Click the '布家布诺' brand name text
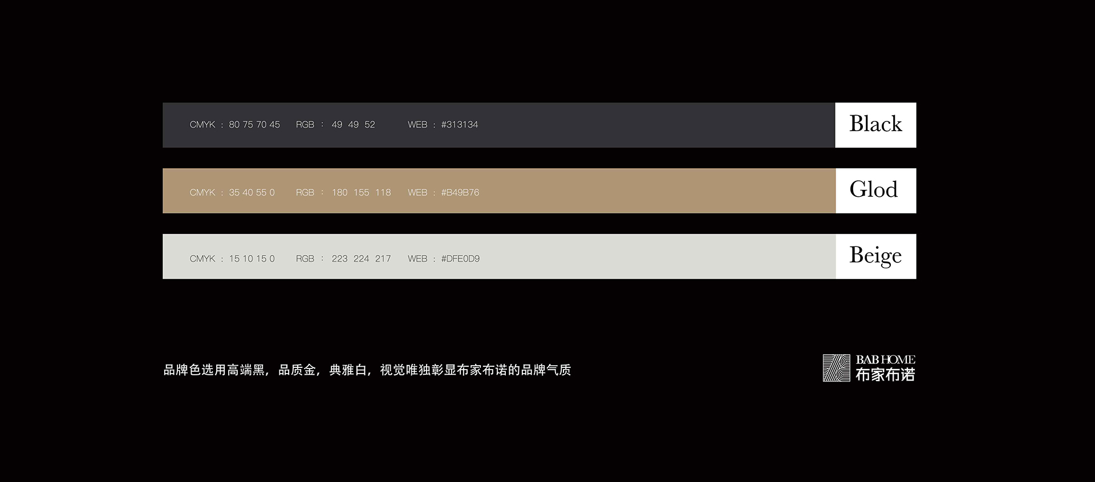The image size is (1095, 482). point(885,375)
